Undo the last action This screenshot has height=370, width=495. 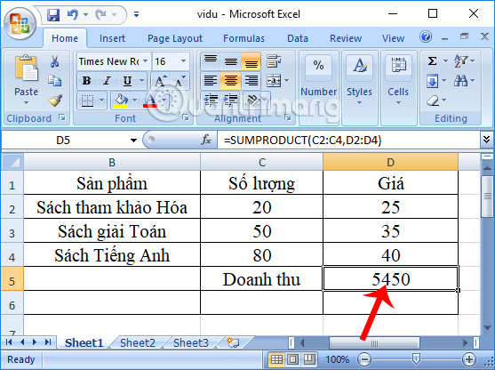pos(73,14)
